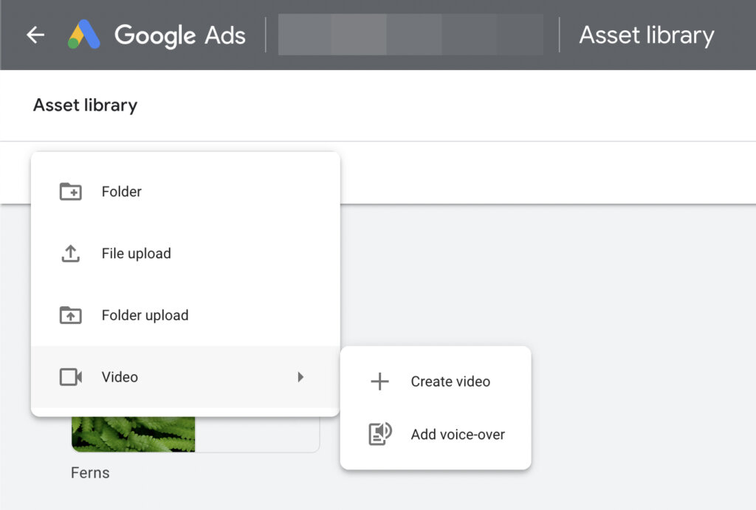Choose Create video from the submenu

coord(450,382)
